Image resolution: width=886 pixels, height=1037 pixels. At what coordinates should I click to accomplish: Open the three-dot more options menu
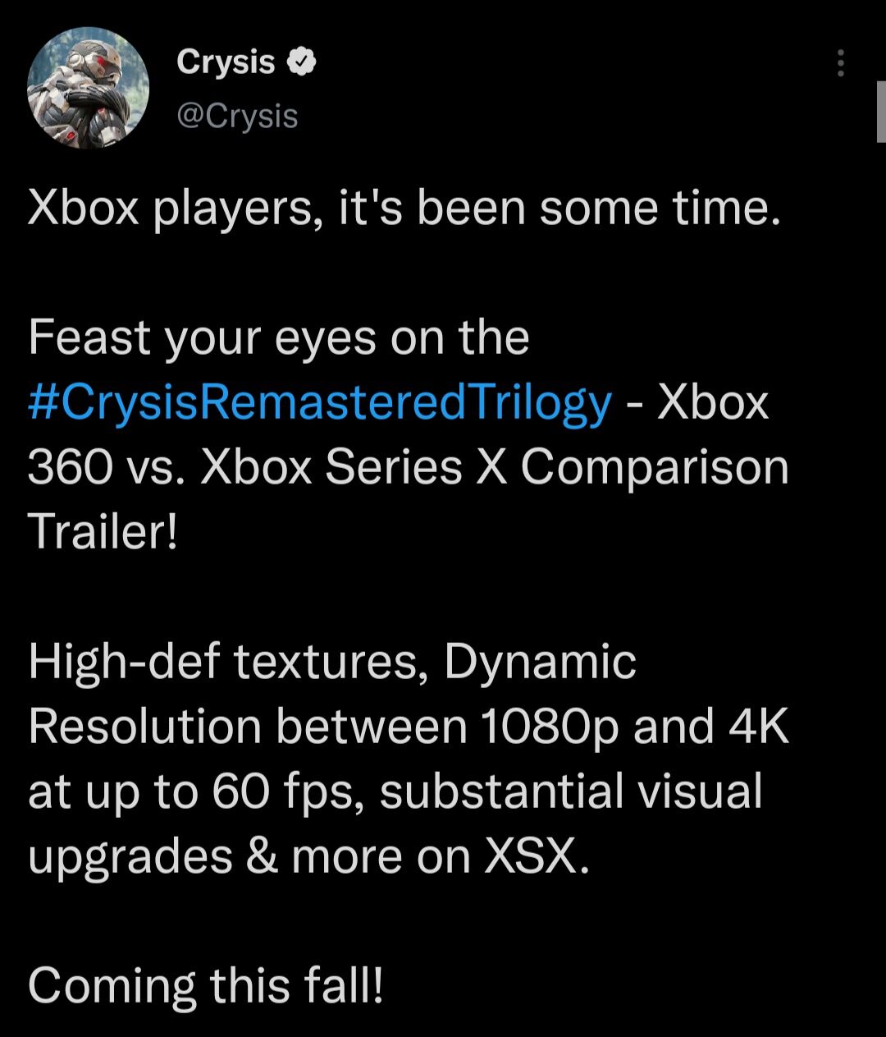840,63
